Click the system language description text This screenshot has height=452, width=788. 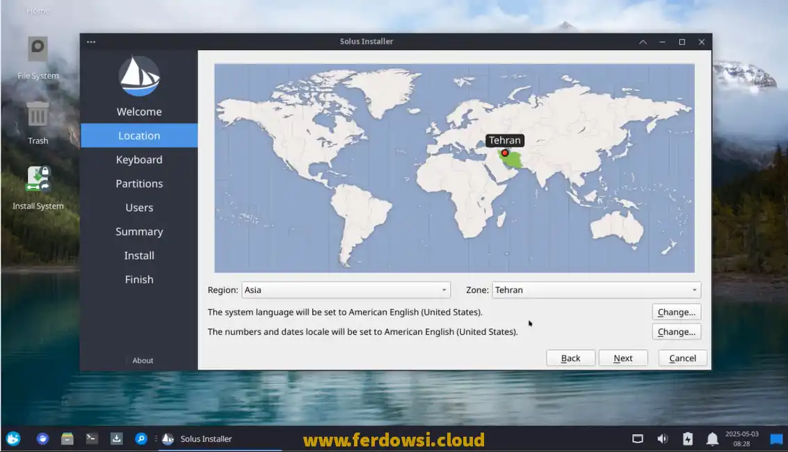[345, 312]
